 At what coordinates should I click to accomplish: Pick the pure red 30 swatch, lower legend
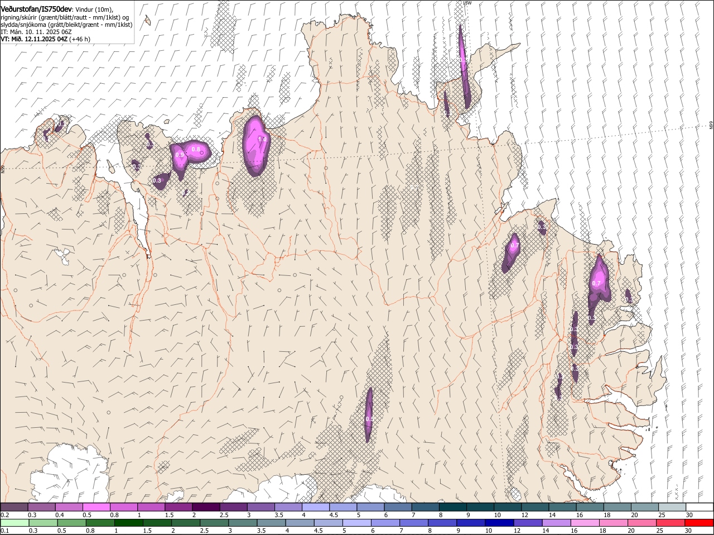tap(699, 523)
